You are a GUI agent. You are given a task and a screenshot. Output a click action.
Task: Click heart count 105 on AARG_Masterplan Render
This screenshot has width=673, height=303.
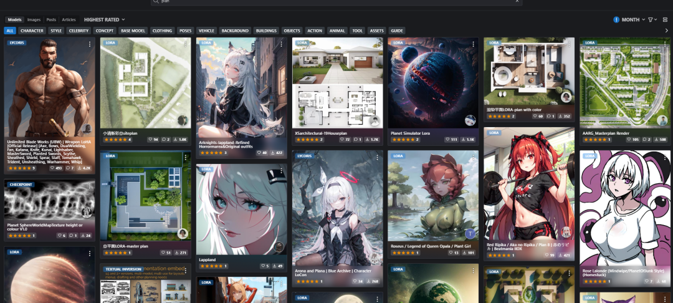pyautogui.click(x=633, y=140)
